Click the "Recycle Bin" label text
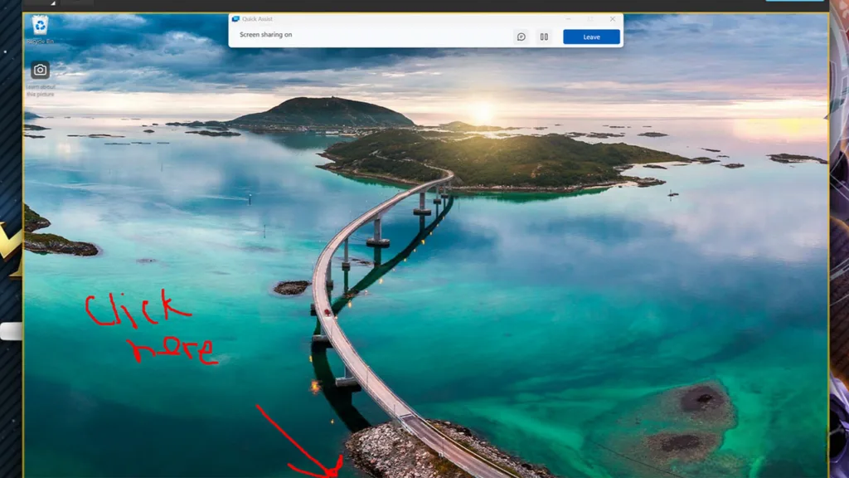The height and width of the screenshot is (478, 849). coord(40,41)
